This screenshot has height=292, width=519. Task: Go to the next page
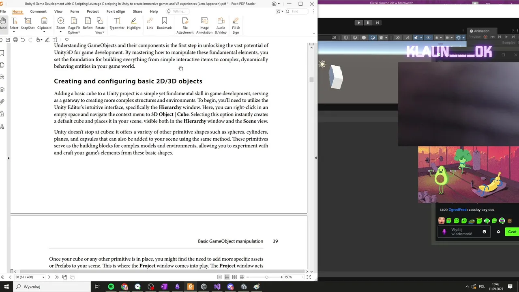tap(49, 277)
